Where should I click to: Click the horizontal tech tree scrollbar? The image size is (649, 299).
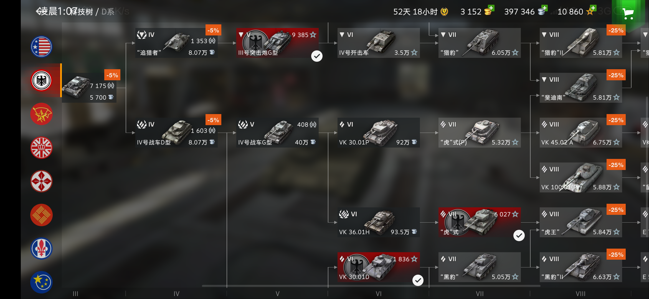pos(371,286)
